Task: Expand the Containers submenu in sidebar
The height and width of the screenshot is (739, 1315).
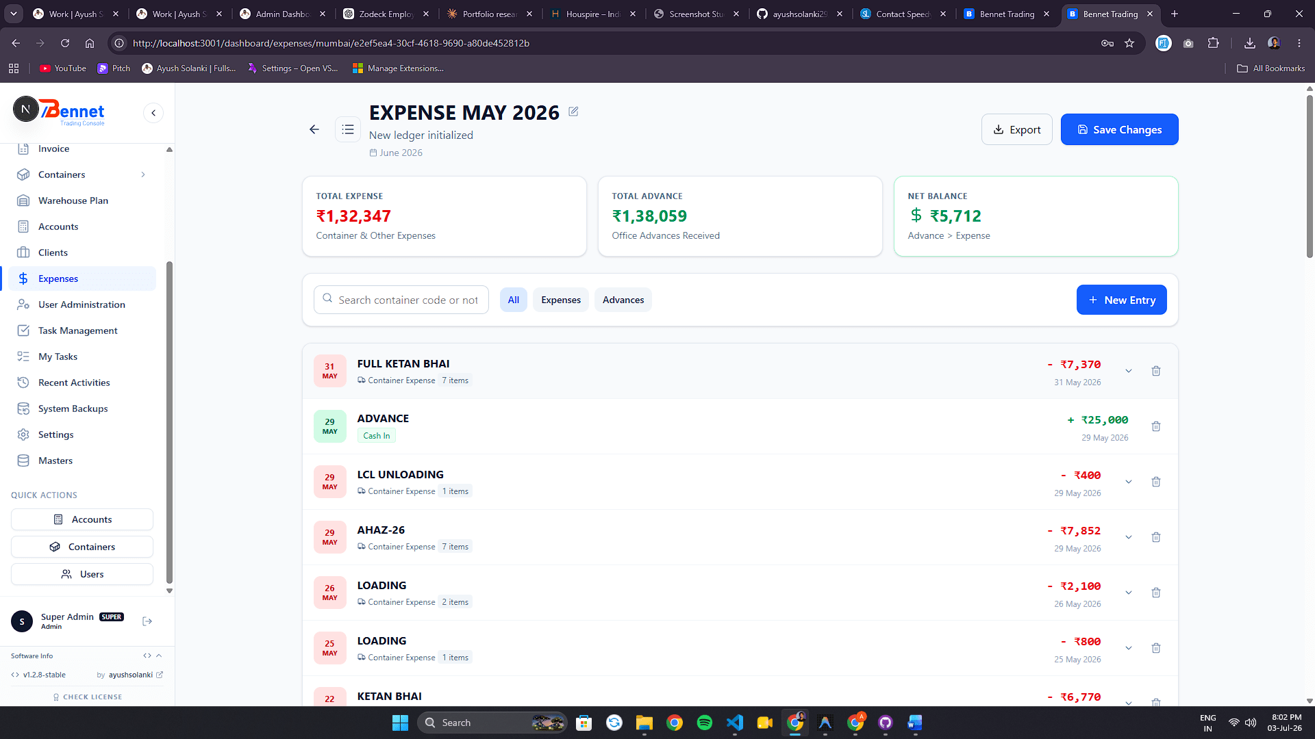Action: pyautogui.click(x=143, y=174)
